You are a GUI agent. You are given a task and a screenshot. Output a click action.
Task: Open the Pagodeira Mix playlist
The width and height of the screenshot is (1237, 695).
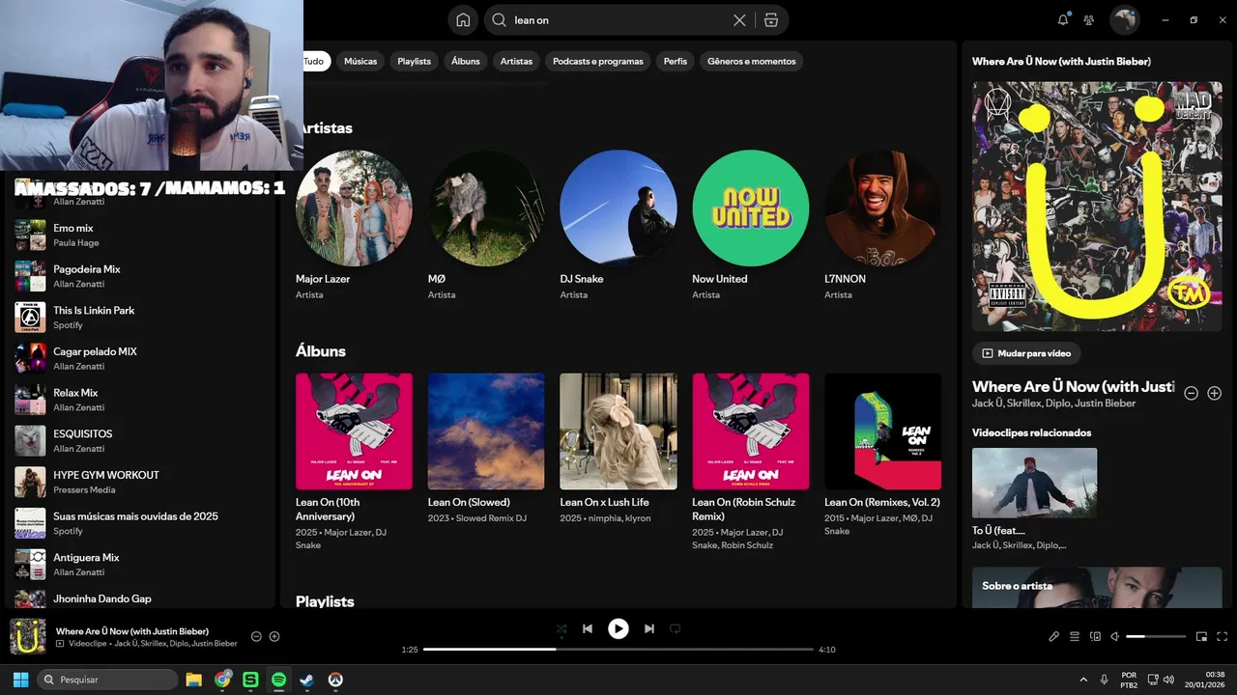coord(141,276)
